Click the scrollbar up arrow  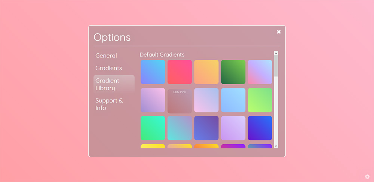tap(276, 53)
